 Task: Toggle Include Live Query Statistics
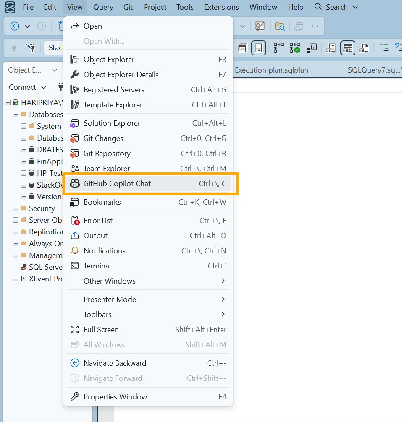(312, 48)
